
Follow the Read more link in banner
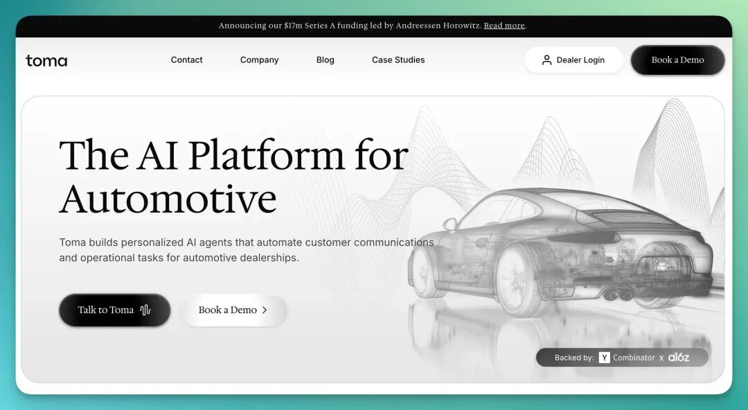[504, 26]
